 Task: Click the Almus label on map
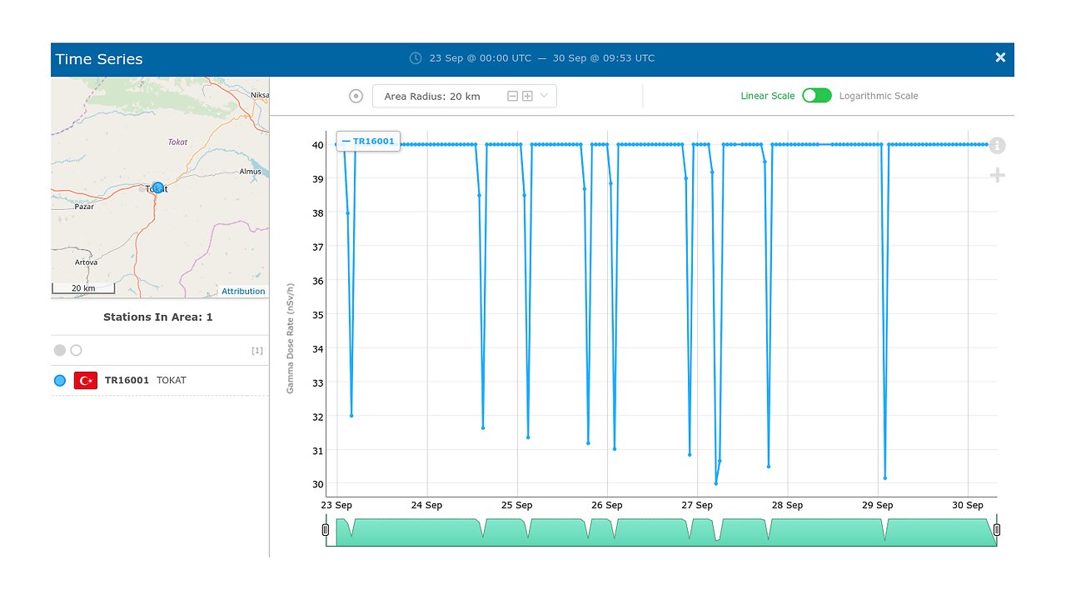[251, 172]
